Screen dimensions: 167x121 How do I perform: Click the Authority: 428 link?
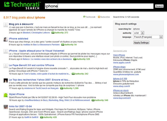click(50, 117)
